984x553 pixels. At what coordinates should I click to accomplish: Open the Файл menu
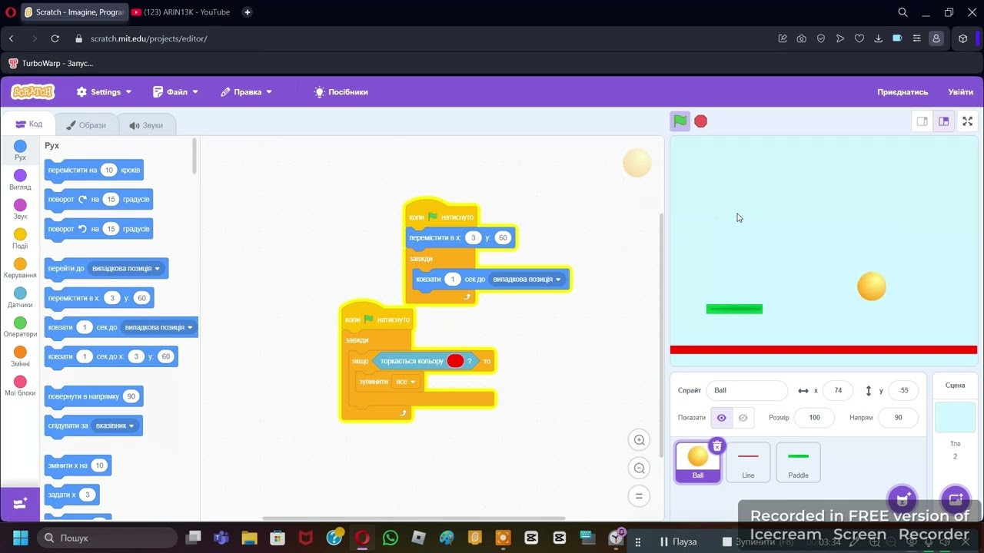click(175, 92)
